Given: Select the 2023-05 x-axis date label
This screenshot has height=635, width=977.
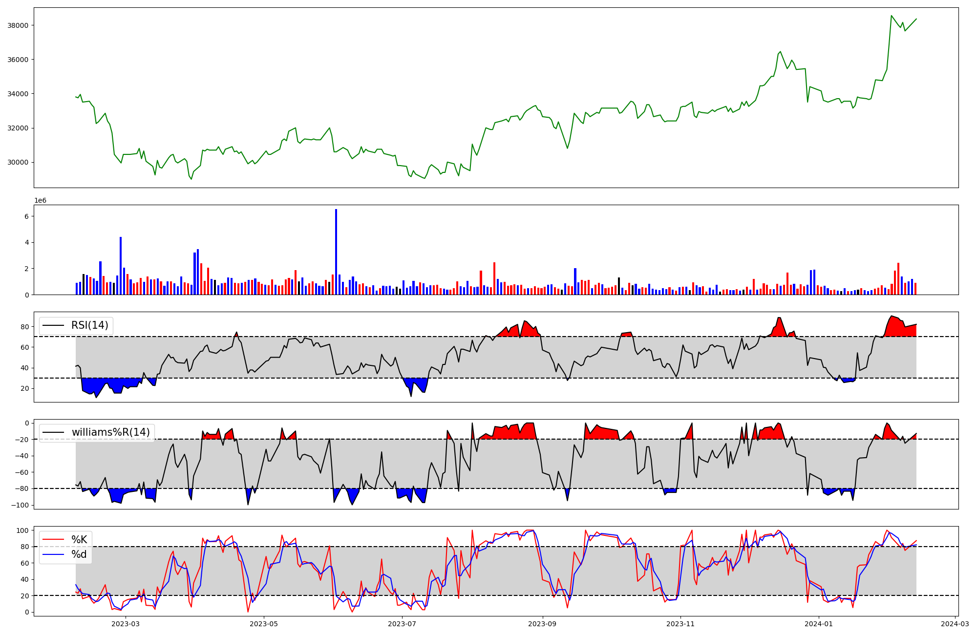Looking at the screenshot, I should (264, 624).
